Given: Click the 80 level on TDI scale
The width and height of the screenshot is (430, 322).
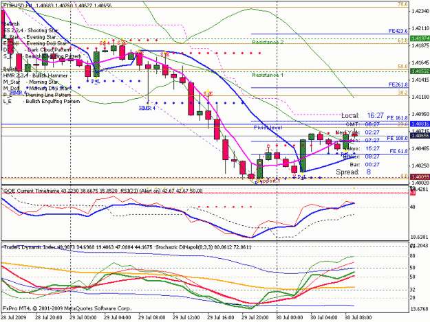Looking at the screenshot, I should 412,256.
